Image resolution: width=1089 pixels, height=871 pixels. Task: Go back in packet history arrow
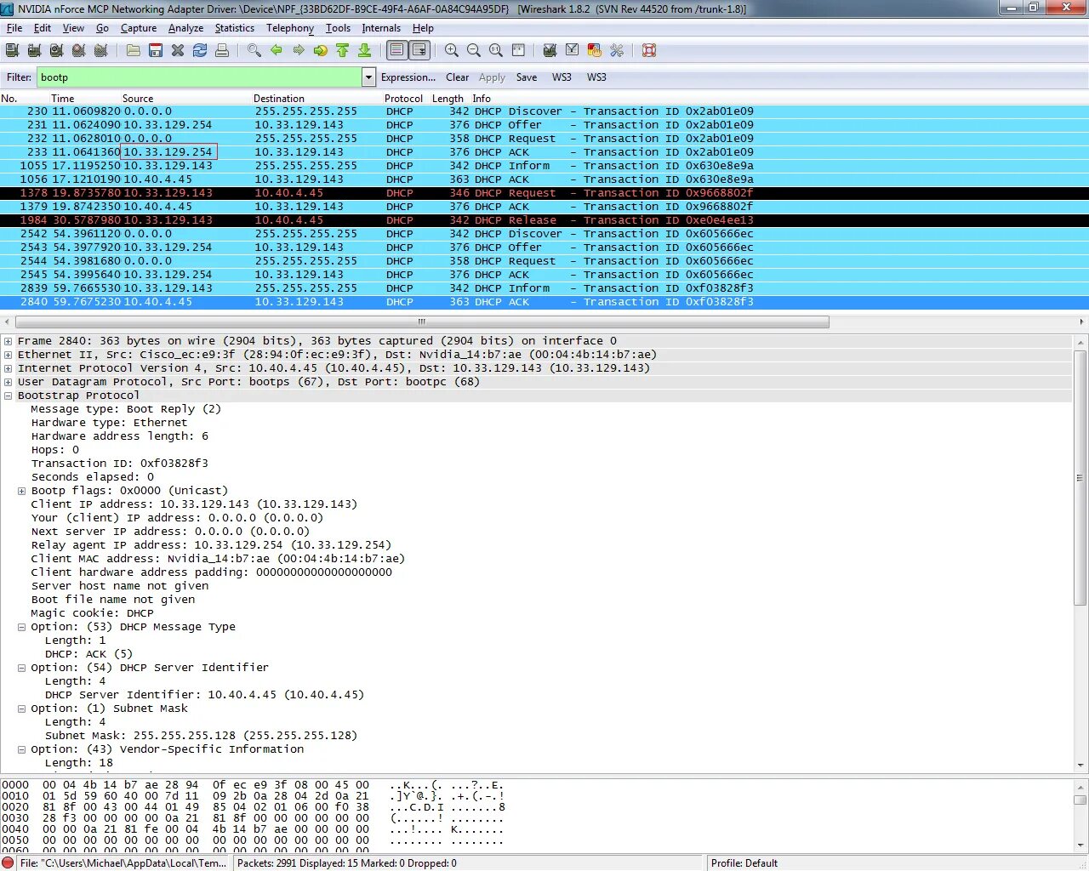click(x=277, y=50)
